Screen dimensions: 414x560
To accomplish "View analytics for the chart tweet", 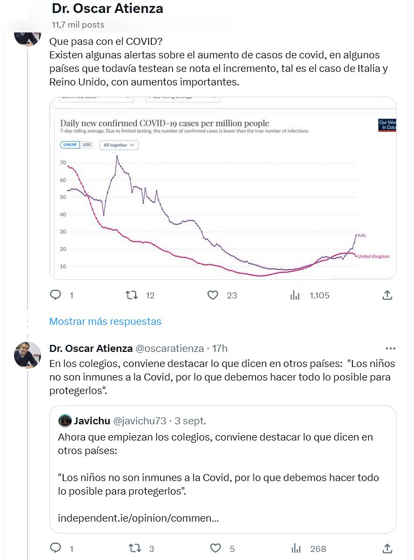I will (x=295, y=295).
